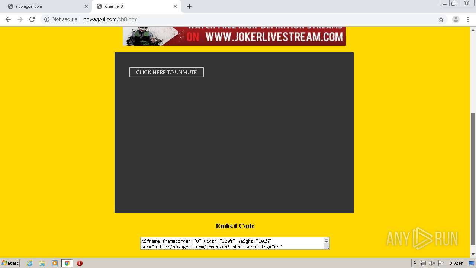Minimize the Chrome window
Image resolution: width=476 pixels, height=268 pixels.
pyautogui.click(x=445, y=3)
